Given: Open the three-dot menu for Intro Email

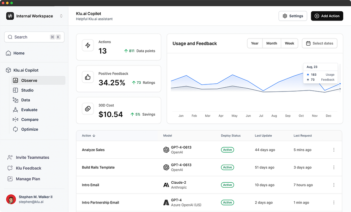Looking at the screenshot, I should [x=334, y=185].
